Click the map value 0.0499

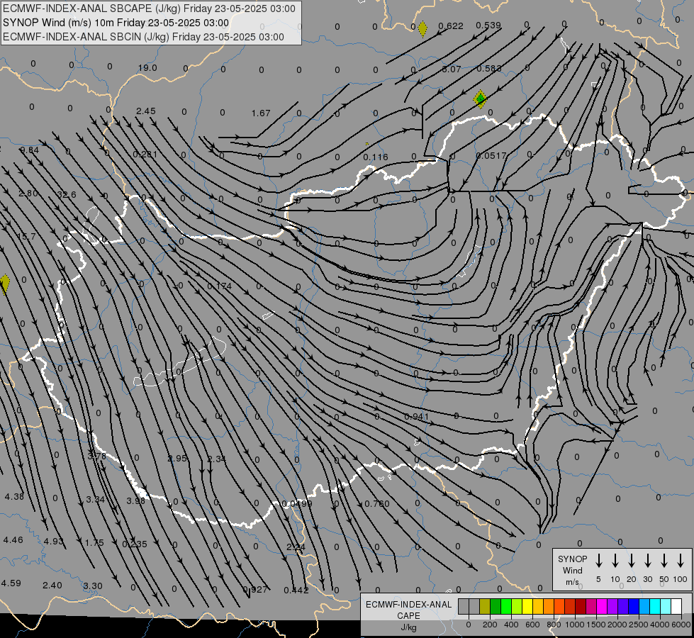point(297,503)
